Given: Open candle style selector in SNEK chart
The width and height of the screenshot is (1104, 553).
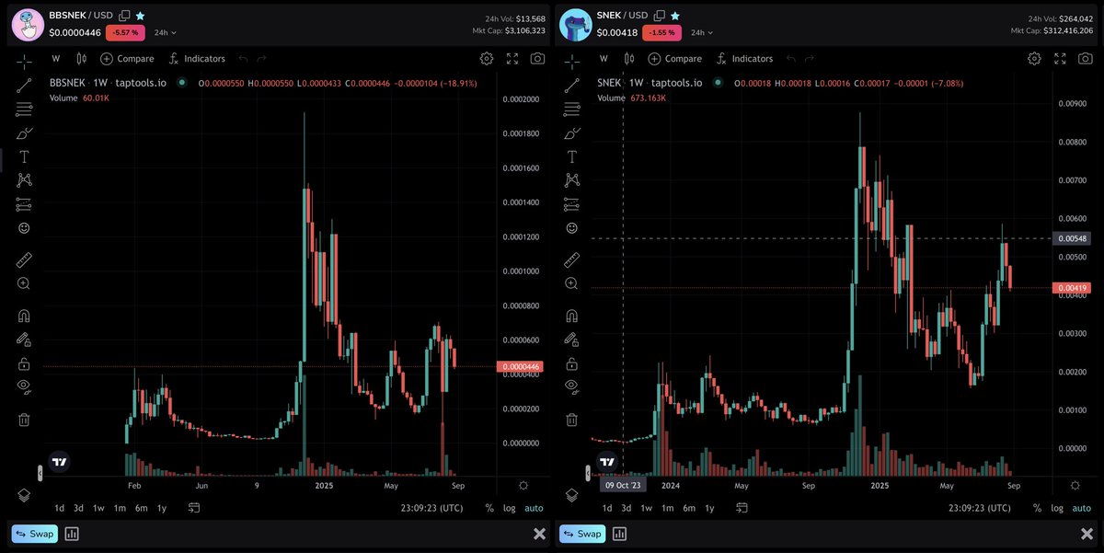Looking at the screenshot, I should [x=628, y=58].
